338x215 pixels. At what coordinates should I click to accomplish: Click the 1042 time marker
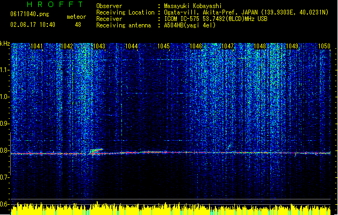tap(67, 46)
